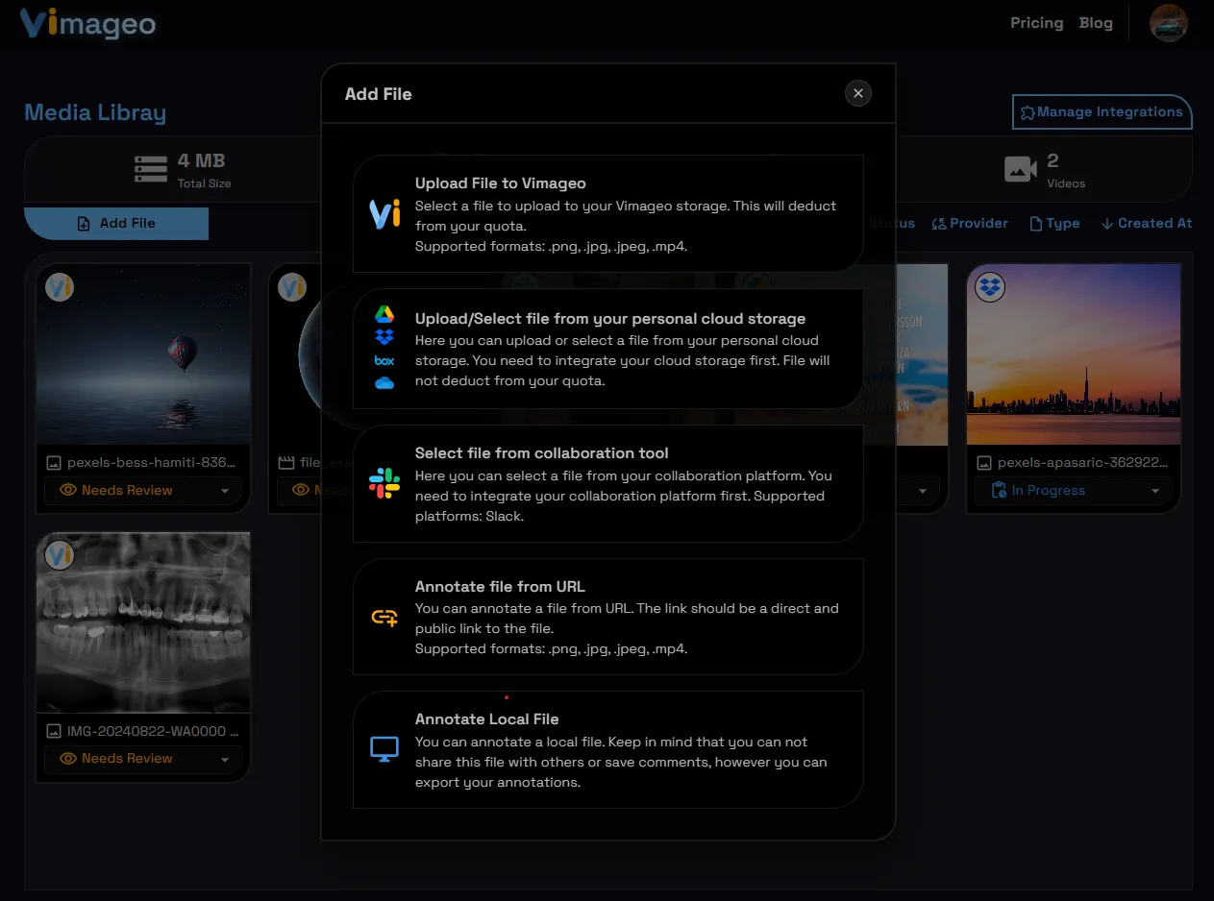The width and height of the screenshot is (1214, 901).
Task: Open the Blog page
Action: (x=1096, y=23)
